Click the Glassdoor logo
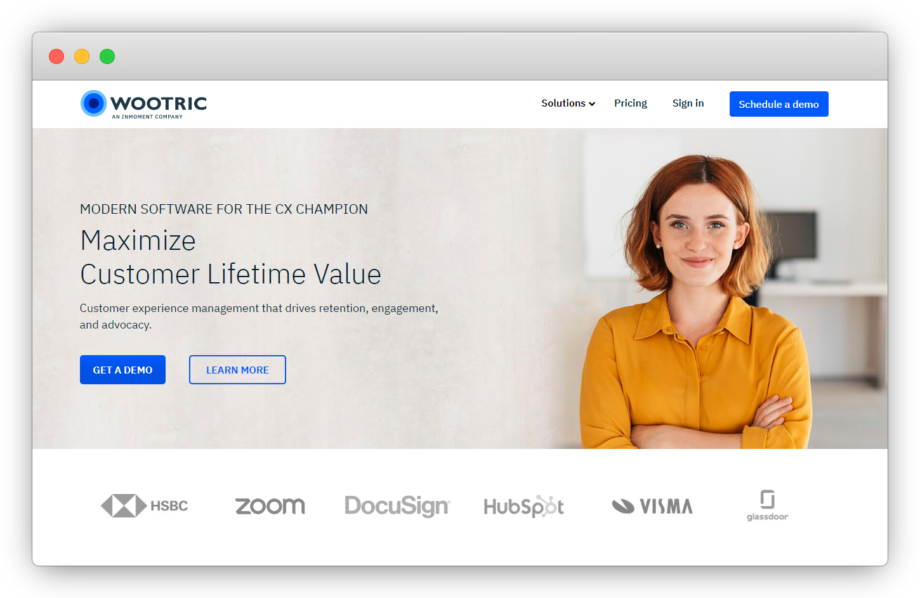 (767, 504)
